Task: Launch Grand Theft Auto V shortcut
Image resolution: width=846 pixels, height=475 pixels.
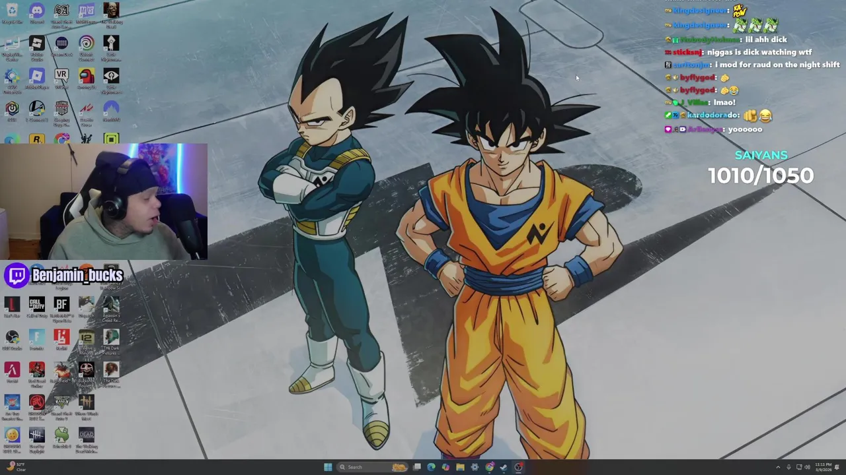Action: pyautogui.click(x=61, y=407)
